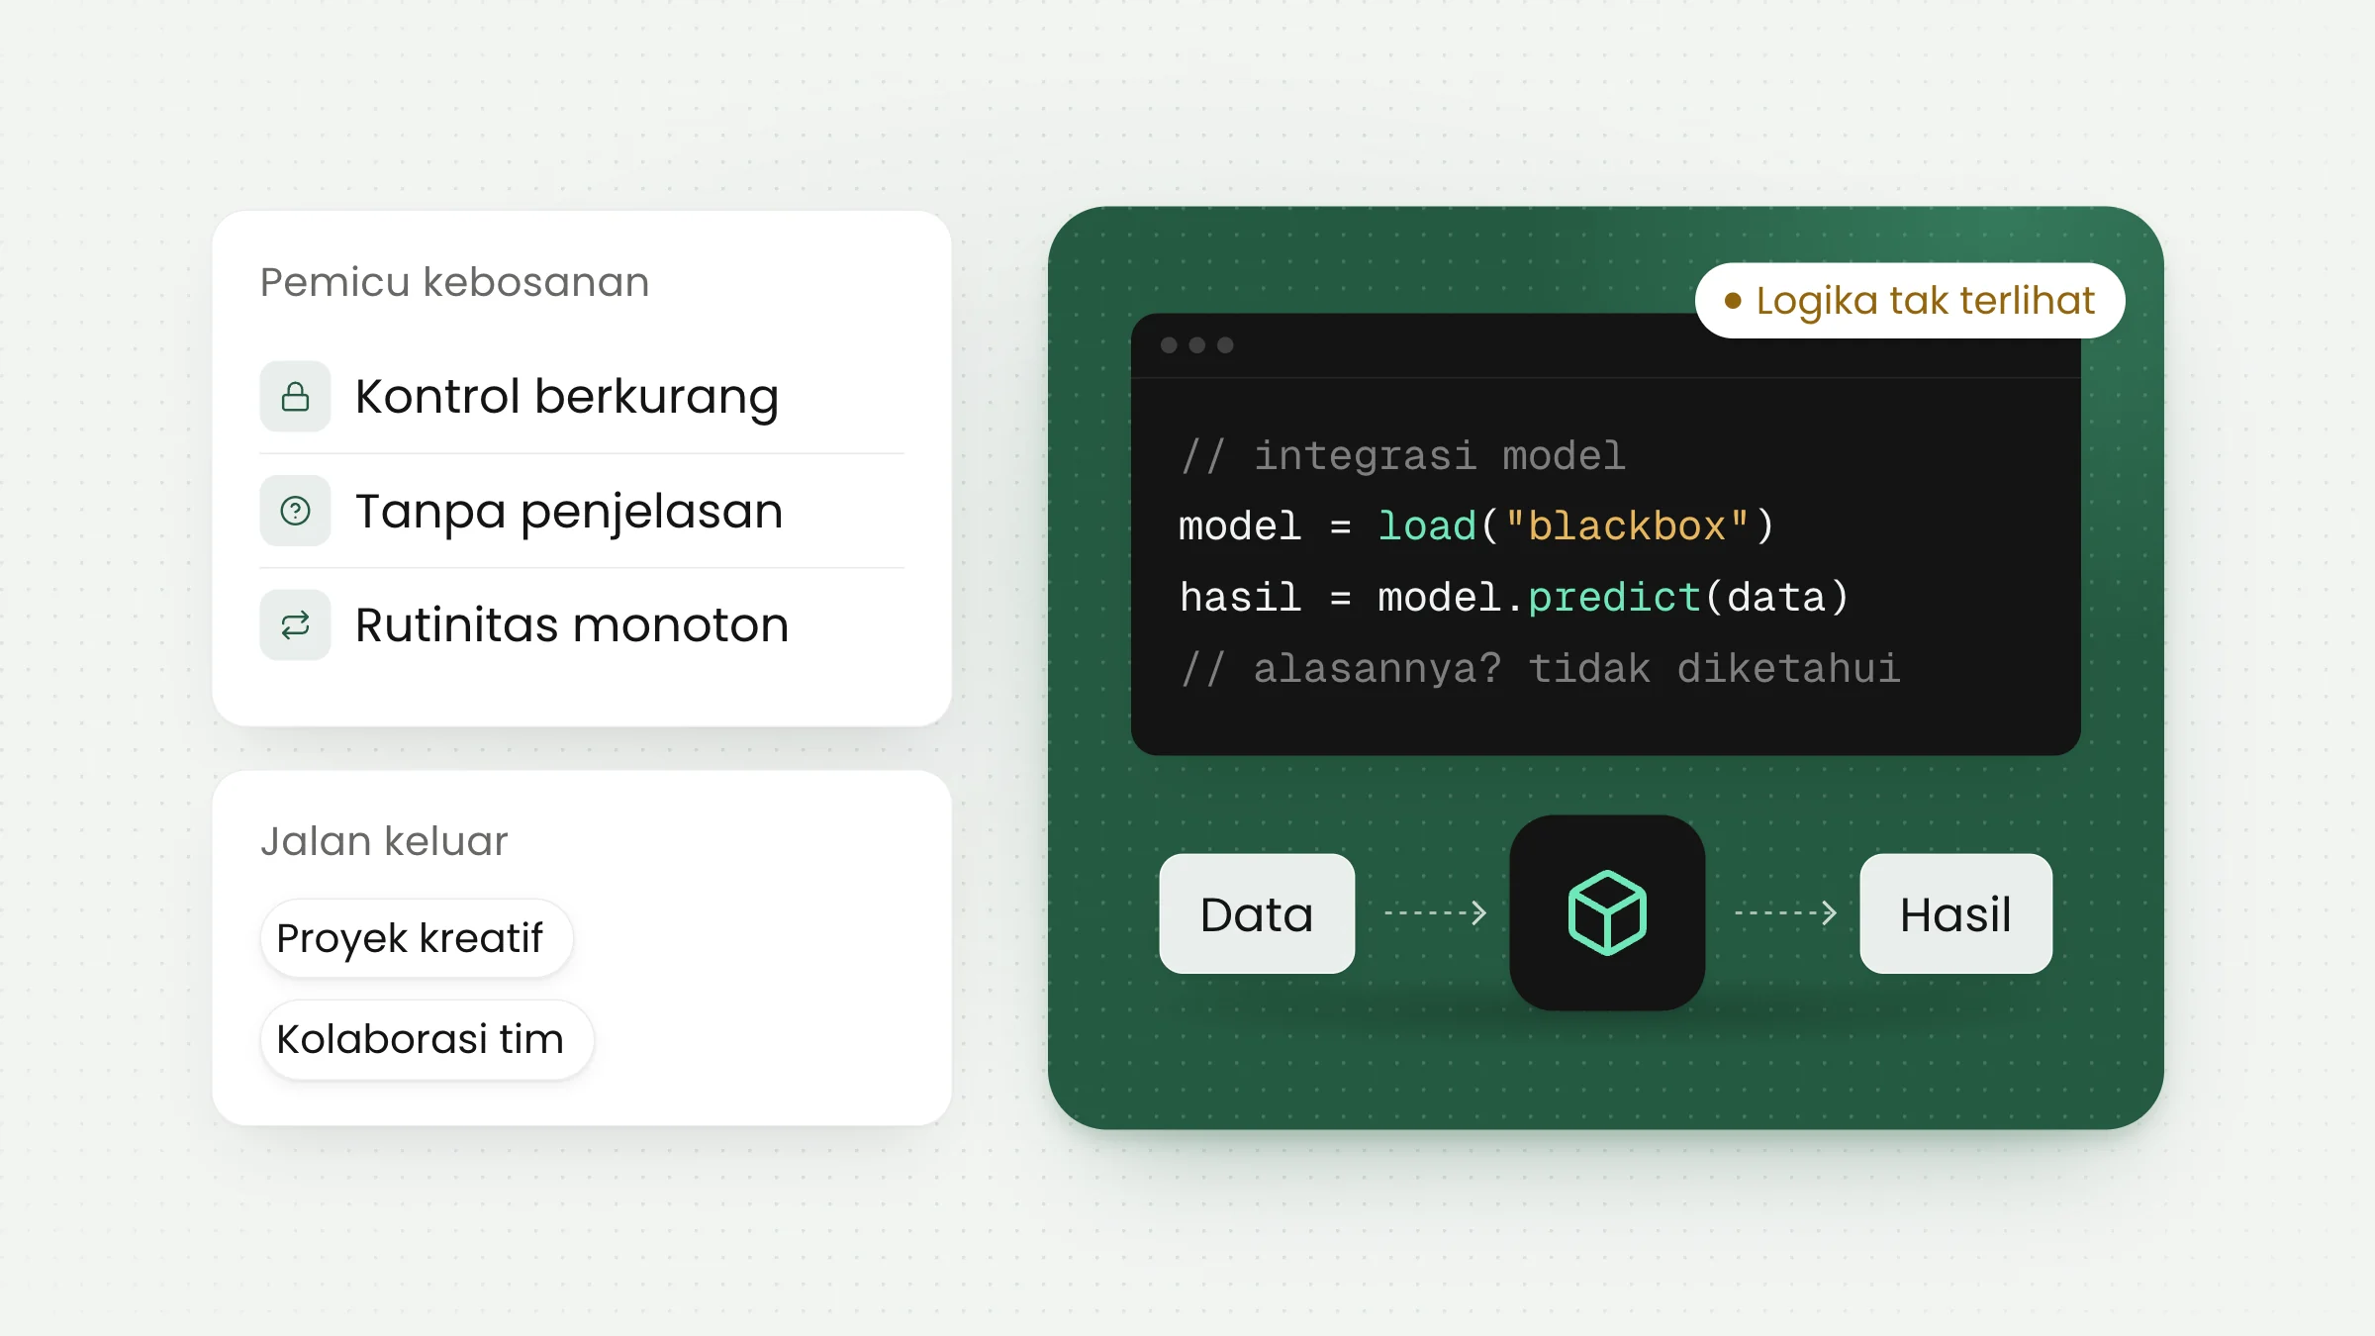Click the code line model = load("blackbox")
The width and height of the screenshot is (2375, 1336).
click(1476, 526)
